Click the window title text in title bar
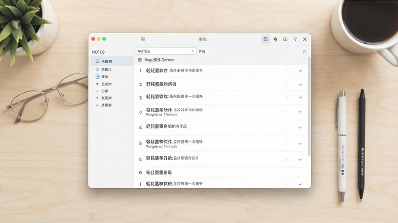Screen dimensions: 398x223 [203, 39]
